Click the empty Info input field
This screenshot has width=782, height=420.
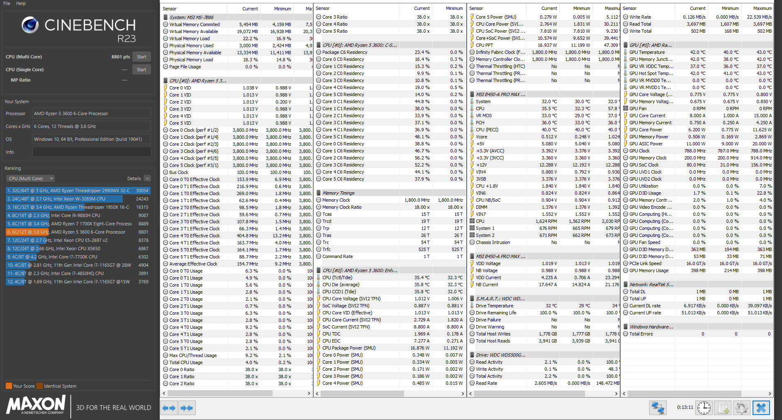(x=92, y=152)
